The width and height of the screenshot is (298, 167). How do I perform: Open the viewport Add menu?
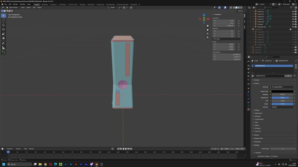[34, 8]
